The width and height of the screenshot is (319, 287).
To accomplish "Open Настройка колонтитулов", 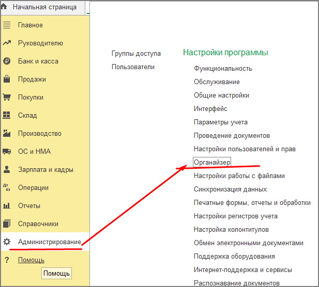I will tap(231, 230).
